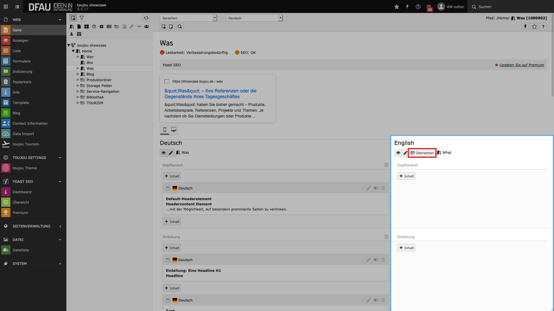The width and height of the screenshot is (554, 311).
Task: Open bookmarks star in top bar
Action: [x=397, y=6]
